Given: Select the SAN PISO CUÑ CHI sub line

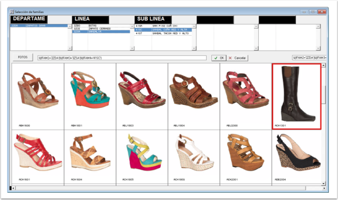Looking at the screenshot, I should point(163,26).
